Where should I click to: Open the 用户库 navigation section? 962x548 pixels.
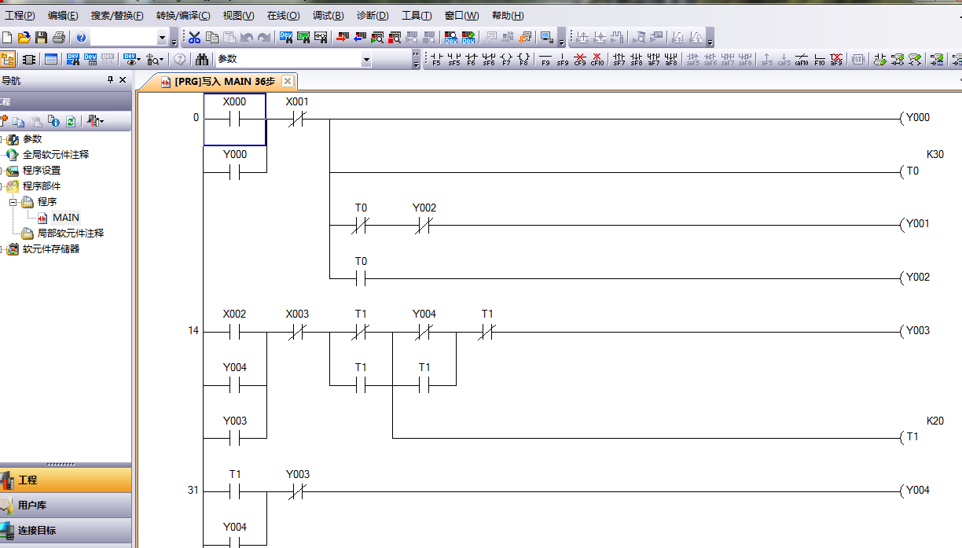(31, 505)
